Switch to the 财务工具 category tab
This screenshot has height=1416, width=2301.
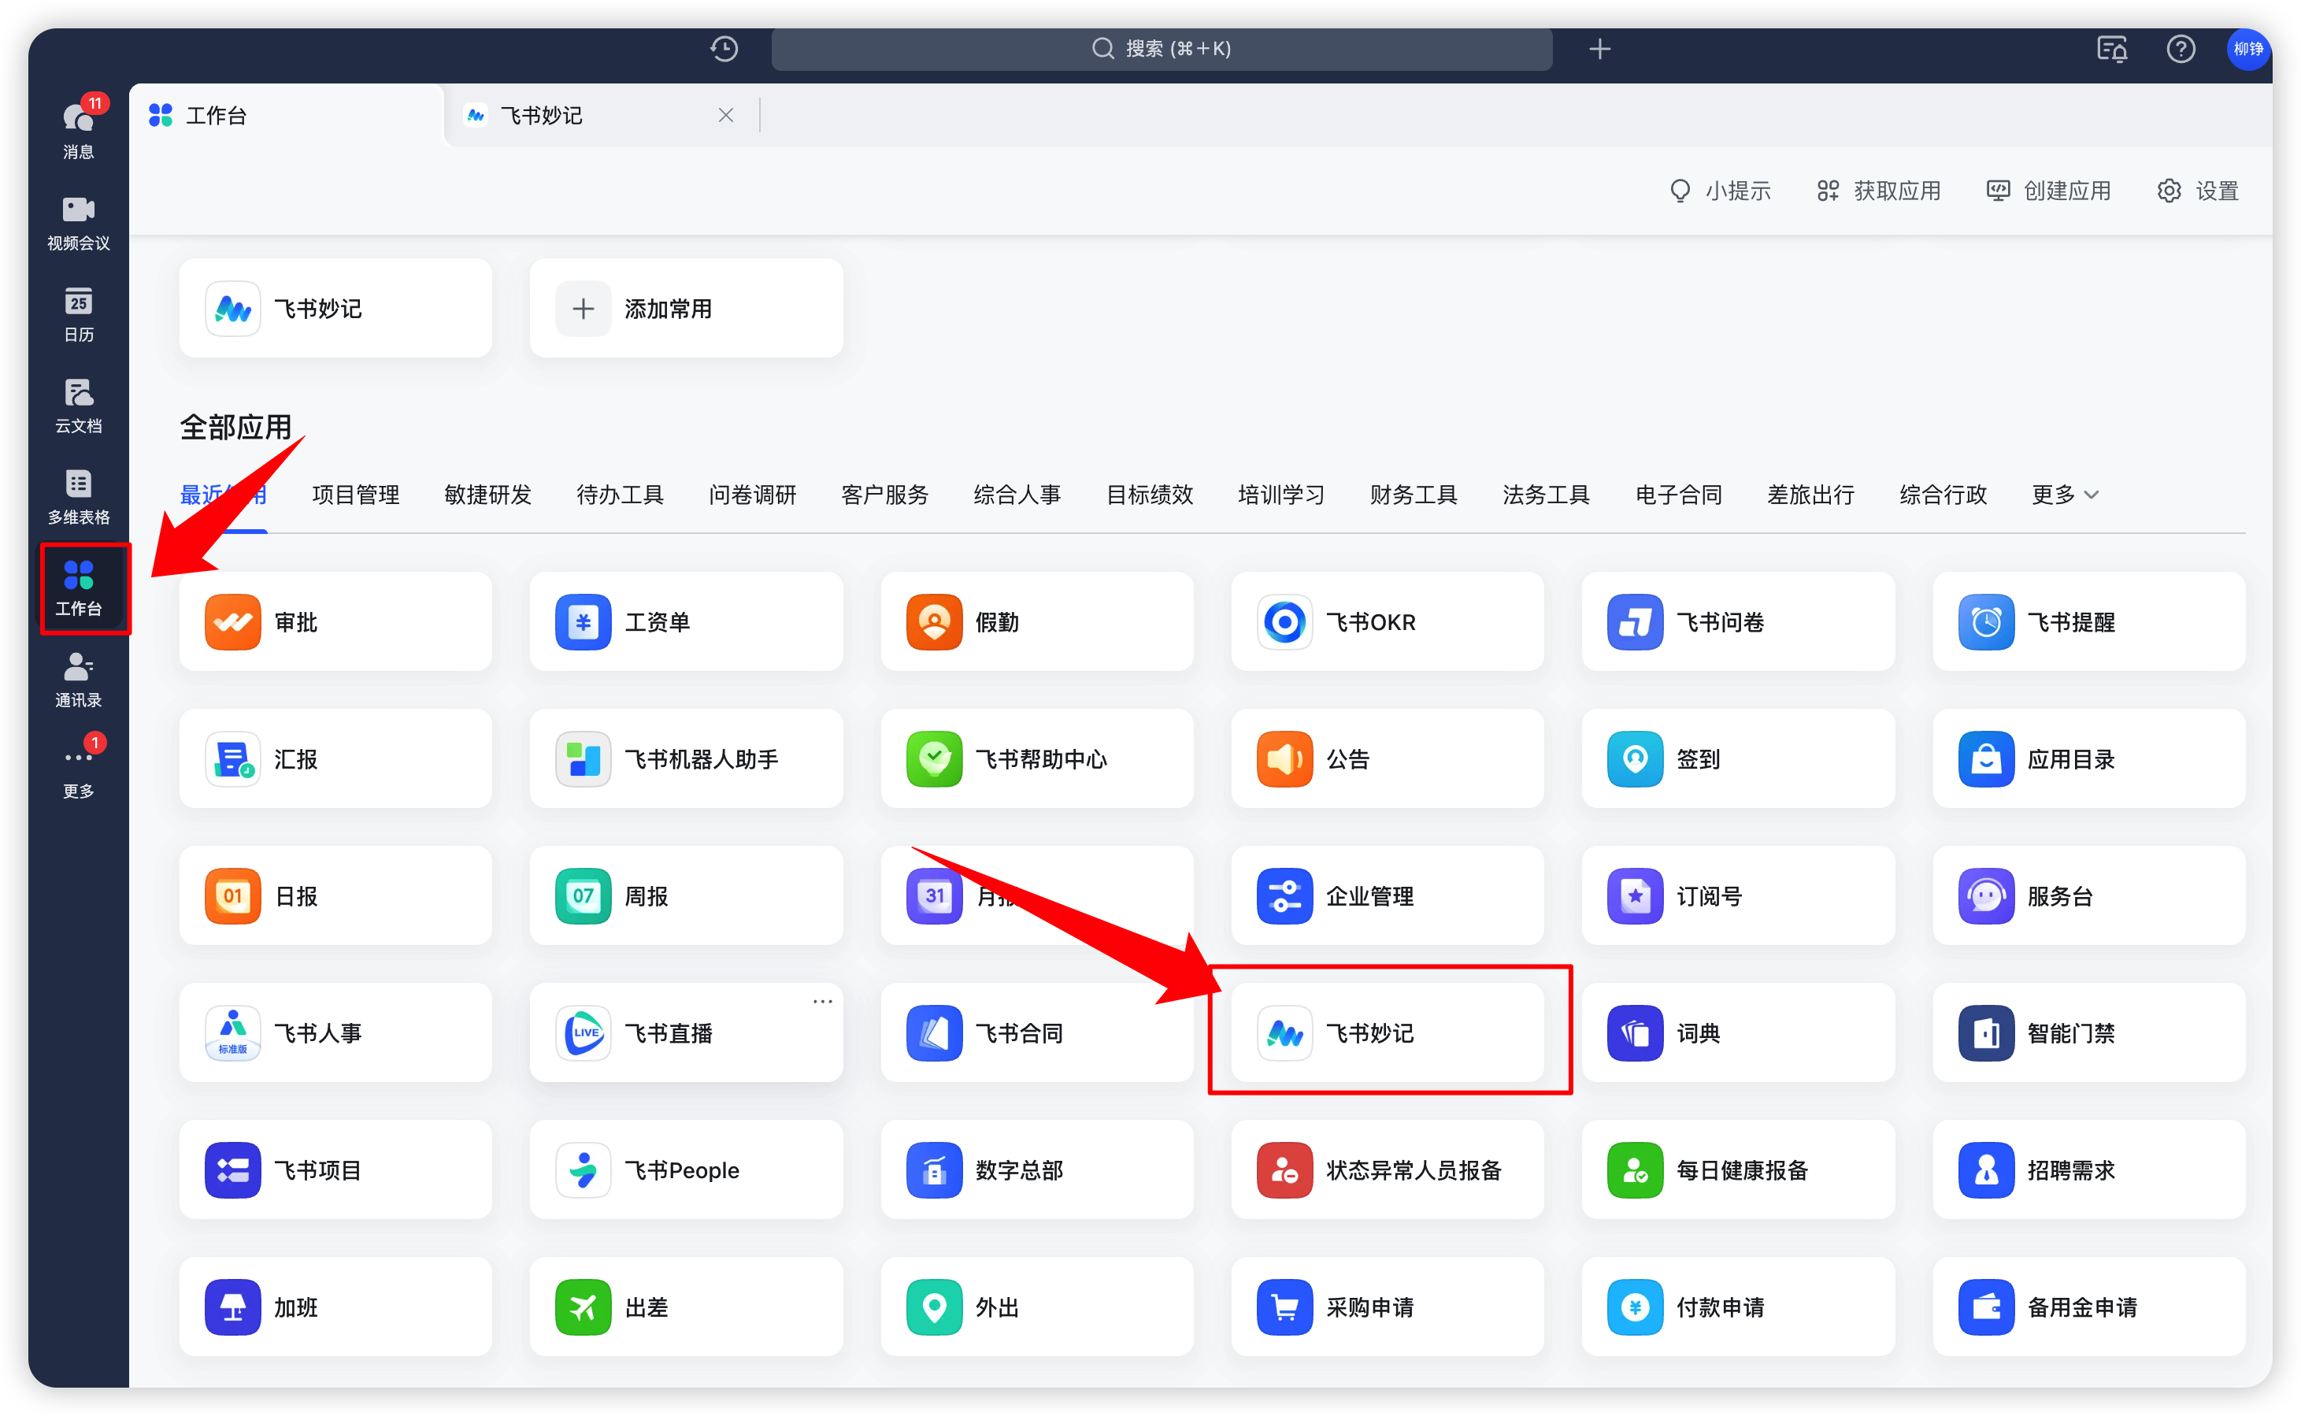point(1414,495)
